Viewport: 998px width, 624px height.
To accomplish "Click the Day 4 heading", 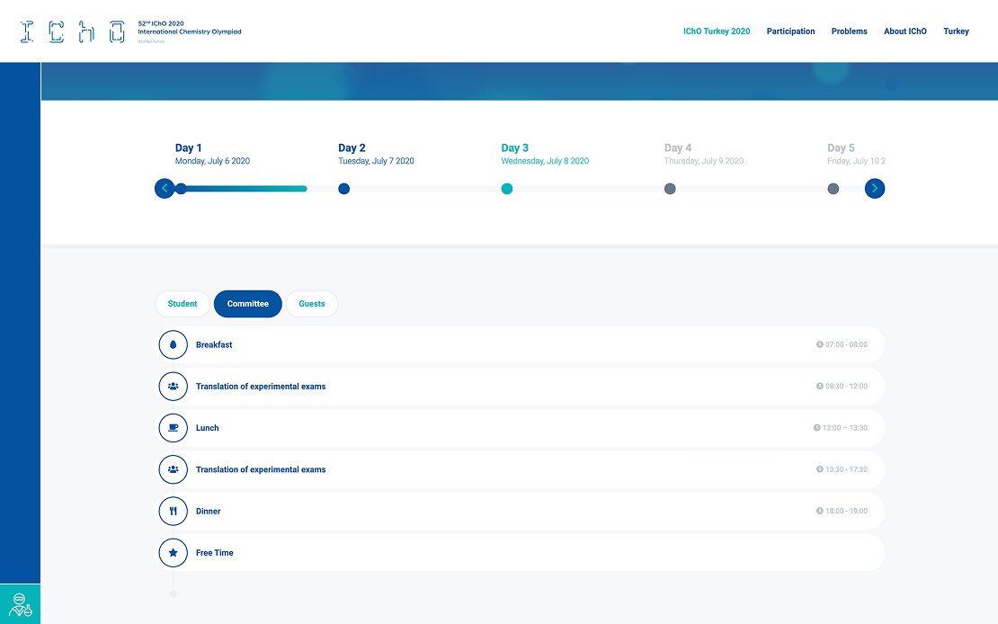I will point(678,147).
